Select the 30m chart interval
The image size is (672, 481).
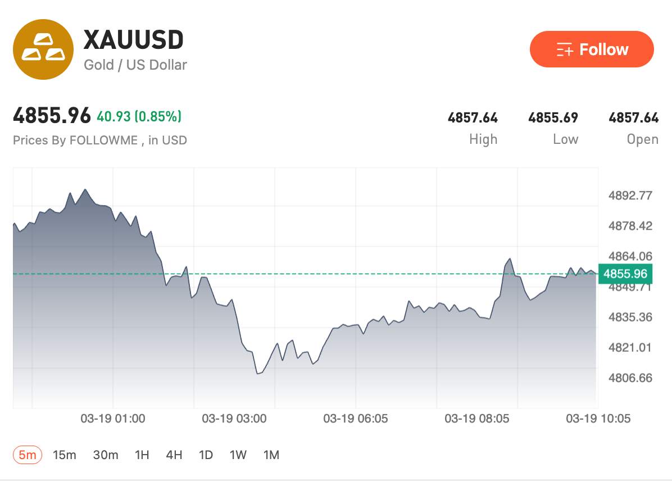click(x=105, y=455)
